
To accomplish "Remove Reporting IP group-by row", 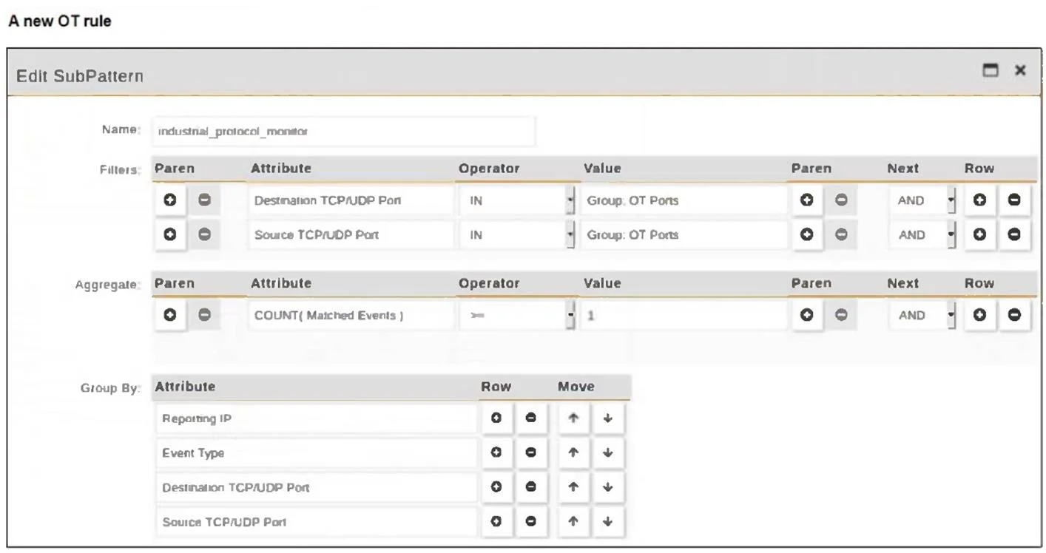I will coord(531,418).
